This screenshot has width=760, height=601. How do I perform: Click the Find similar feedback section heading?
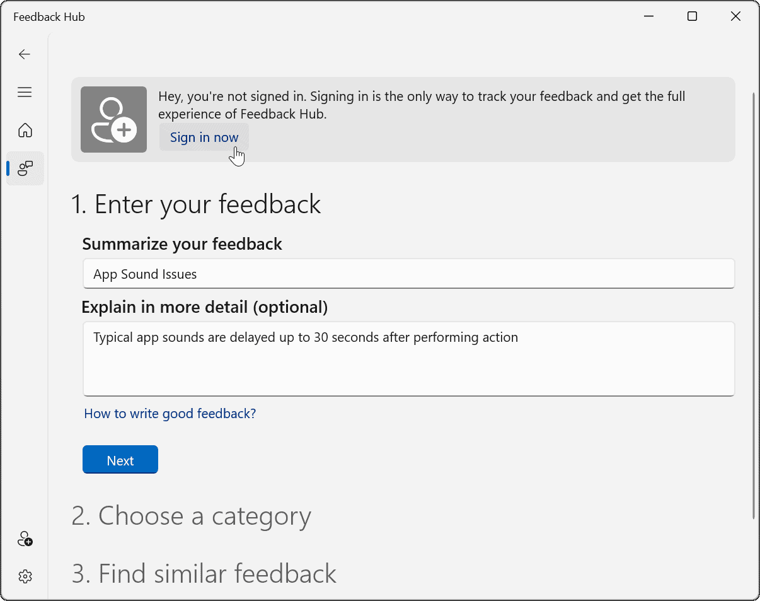[x=203, y=573]
